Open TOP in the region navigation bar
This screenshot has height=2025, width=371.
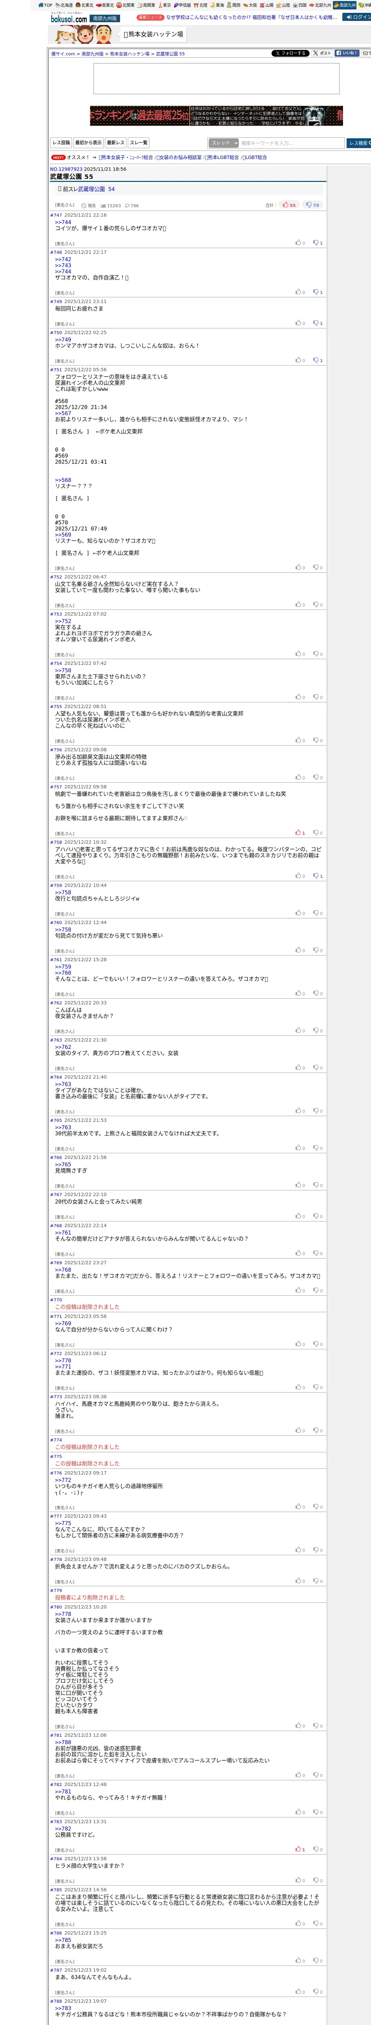[45, 5]
